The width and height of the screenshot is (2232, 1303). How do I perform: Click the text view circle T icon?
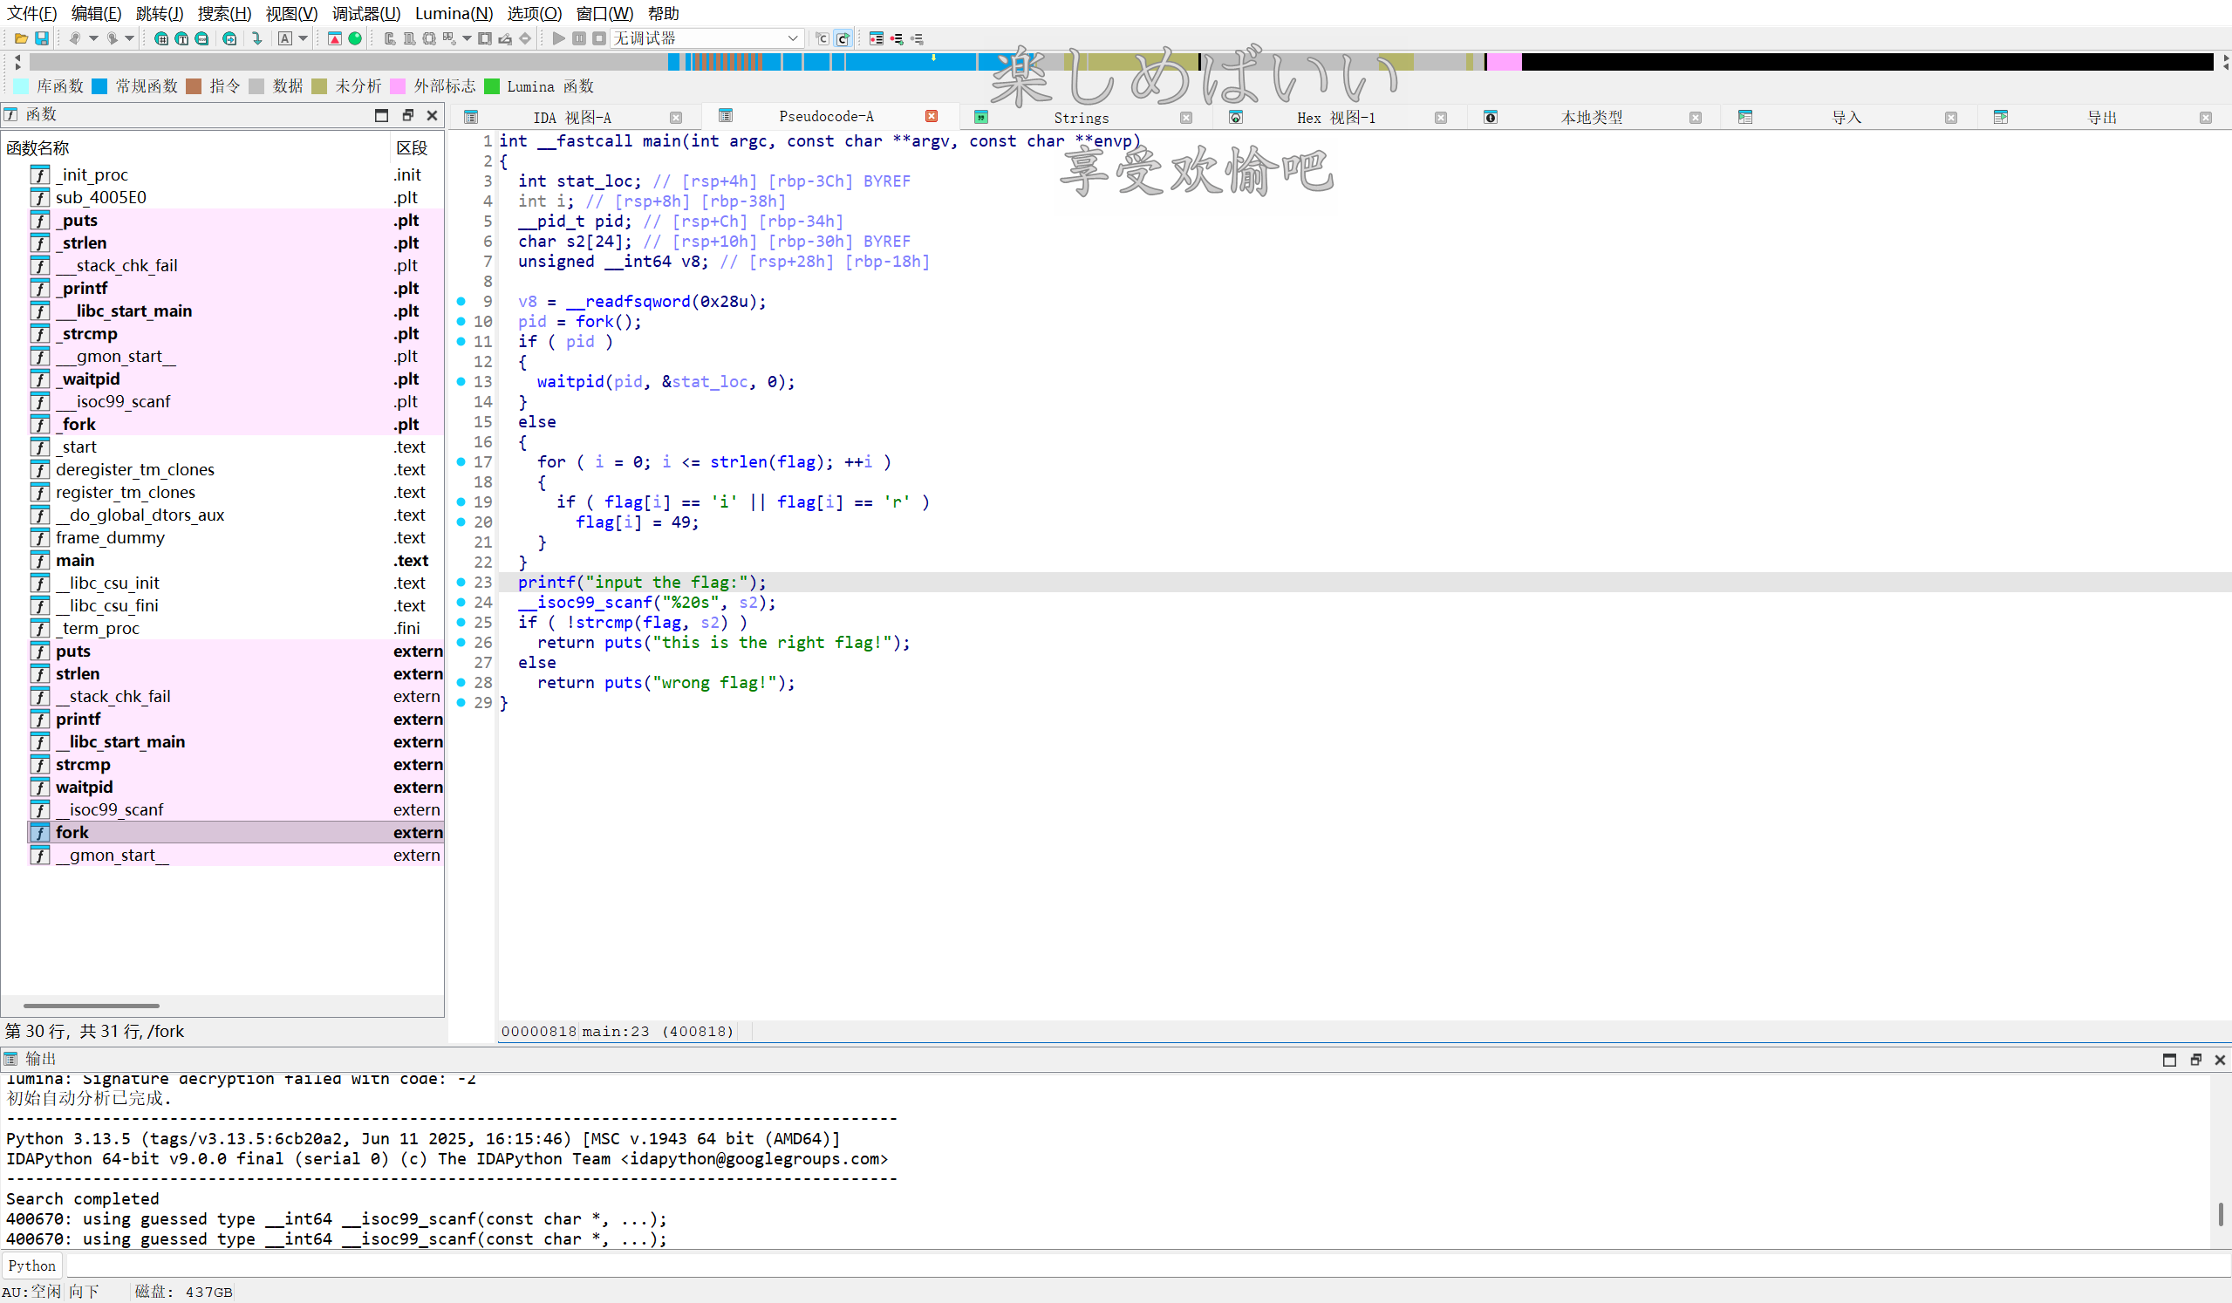point(181,38)
